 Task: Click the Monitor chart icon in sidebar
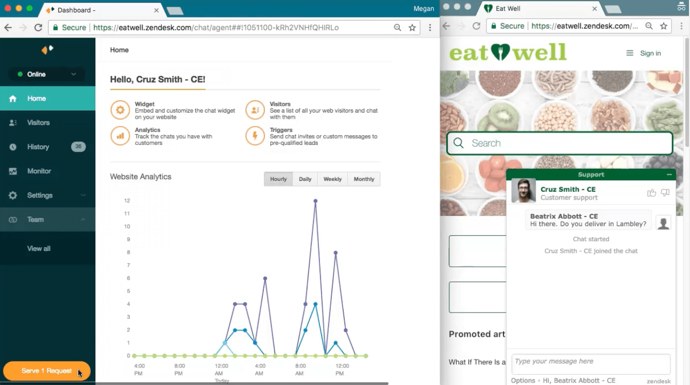pos(13,171)
